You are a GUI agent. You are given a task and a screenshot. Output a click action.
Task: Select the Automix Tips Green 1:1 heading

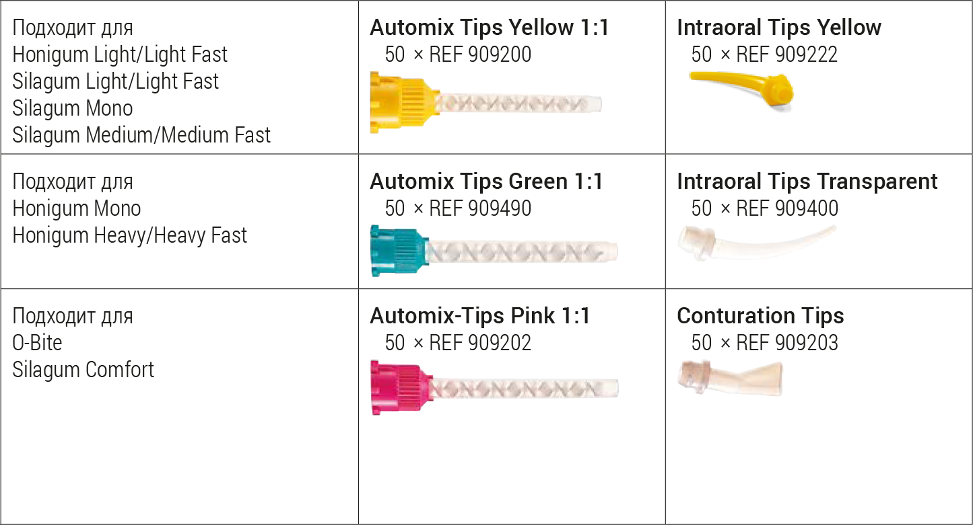point(486,181)
